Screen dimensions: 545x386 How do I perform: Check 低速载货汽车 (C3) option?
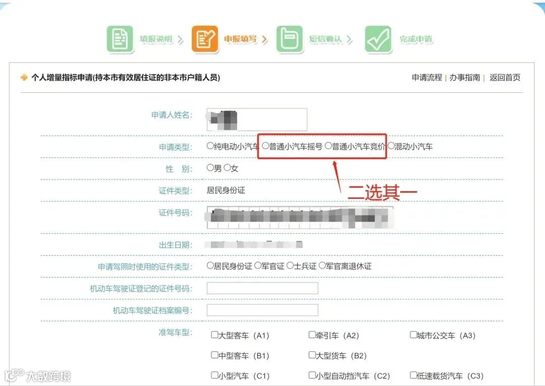point(414,375)
